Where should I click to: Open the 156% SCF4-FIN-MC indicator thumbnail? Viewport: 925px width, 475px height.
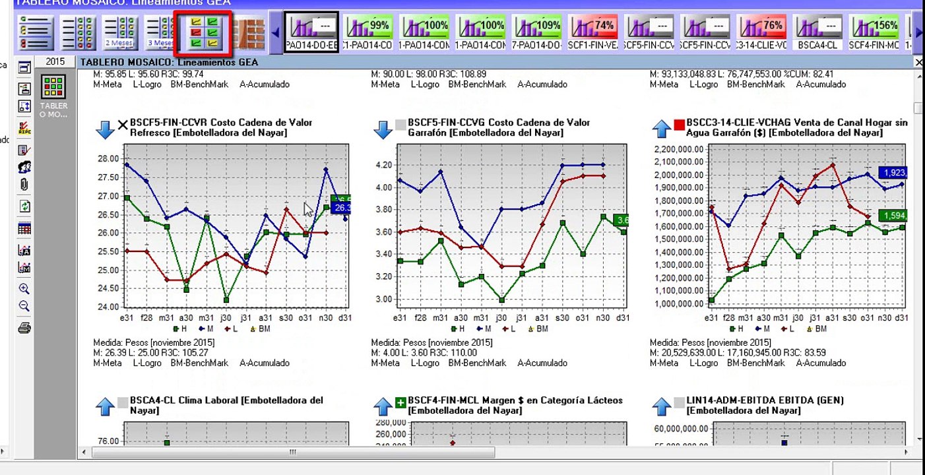874,32
